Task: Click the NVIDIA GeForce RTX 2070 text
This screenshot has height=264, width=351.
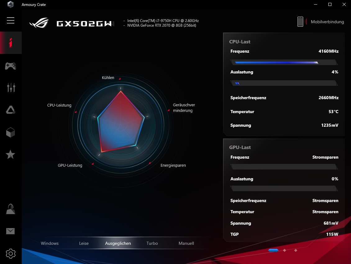Action: [x=162, y=25]
